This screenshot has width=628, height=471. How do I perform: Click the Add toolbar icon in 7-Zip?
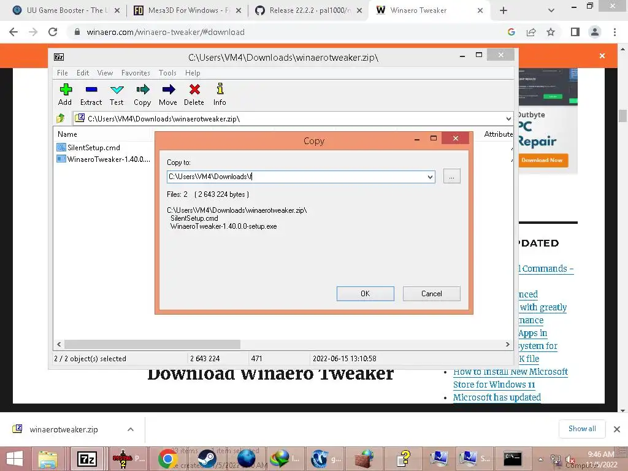[65, 94]
